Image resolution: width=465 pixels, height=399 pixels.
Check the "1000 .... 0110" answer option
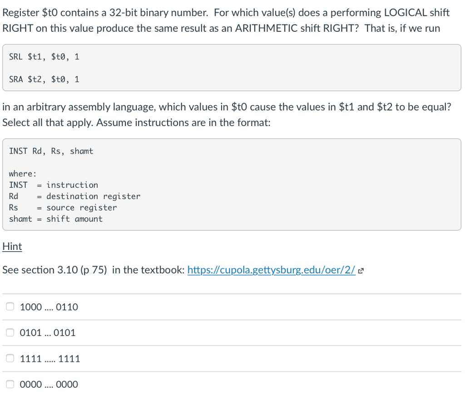click(10, 306)
